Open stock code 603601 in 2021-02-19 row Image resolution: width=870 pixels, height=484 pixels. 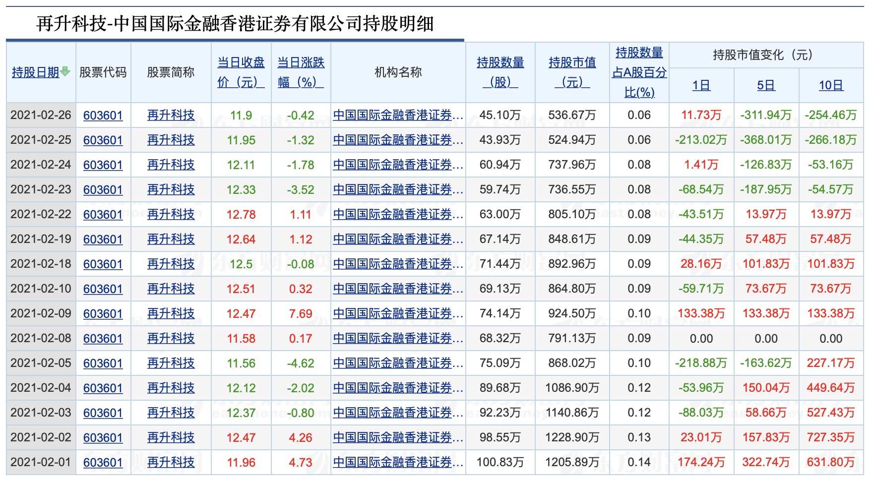click(103, 240)
